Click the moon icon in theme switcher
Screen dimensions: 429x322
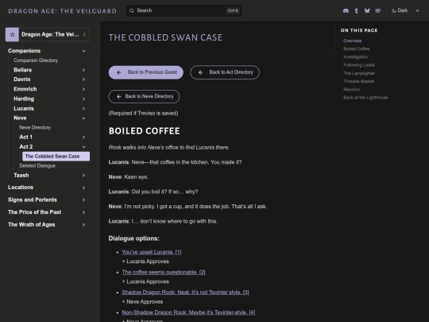point(394,10)
